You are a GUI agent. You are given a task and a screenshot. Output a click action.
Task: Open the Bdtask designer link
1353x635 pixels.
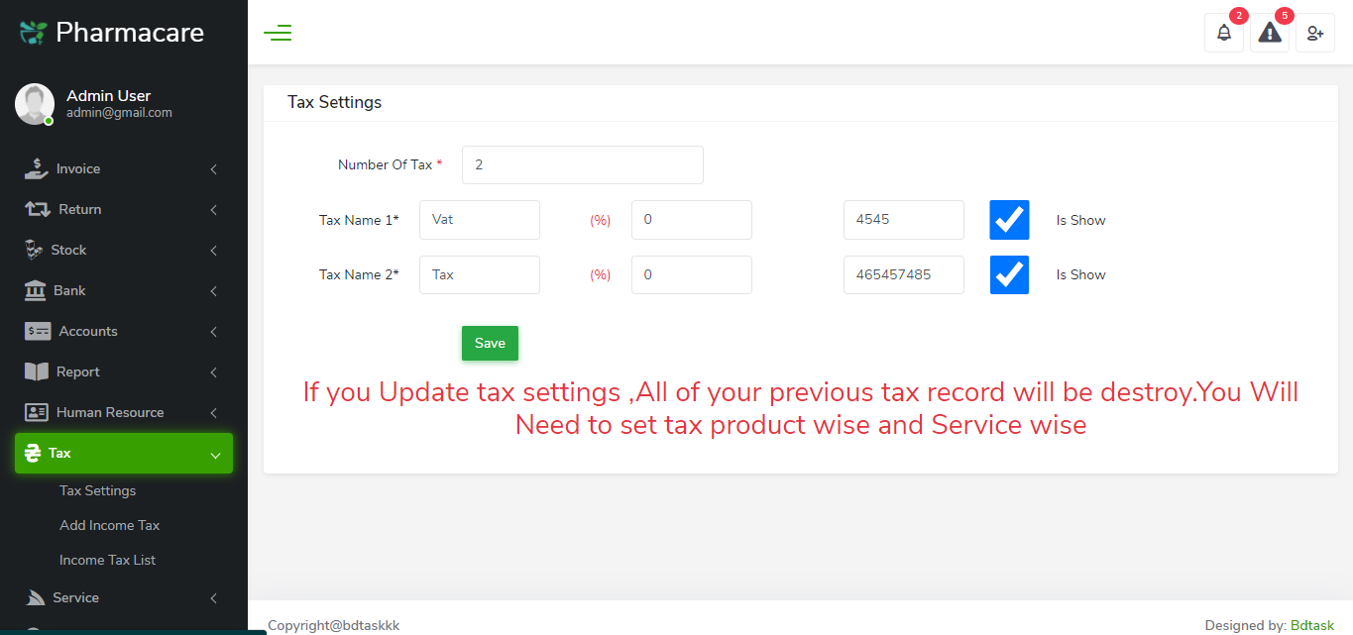click(1311, 625)
